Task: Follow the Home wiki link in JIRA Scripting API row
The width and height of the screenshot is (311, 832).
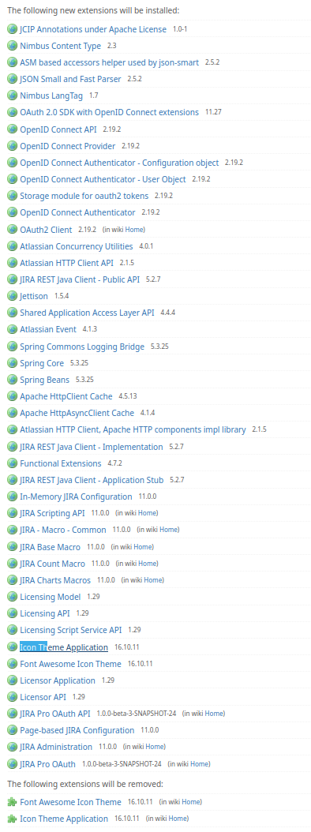Action: click(148, 514)
